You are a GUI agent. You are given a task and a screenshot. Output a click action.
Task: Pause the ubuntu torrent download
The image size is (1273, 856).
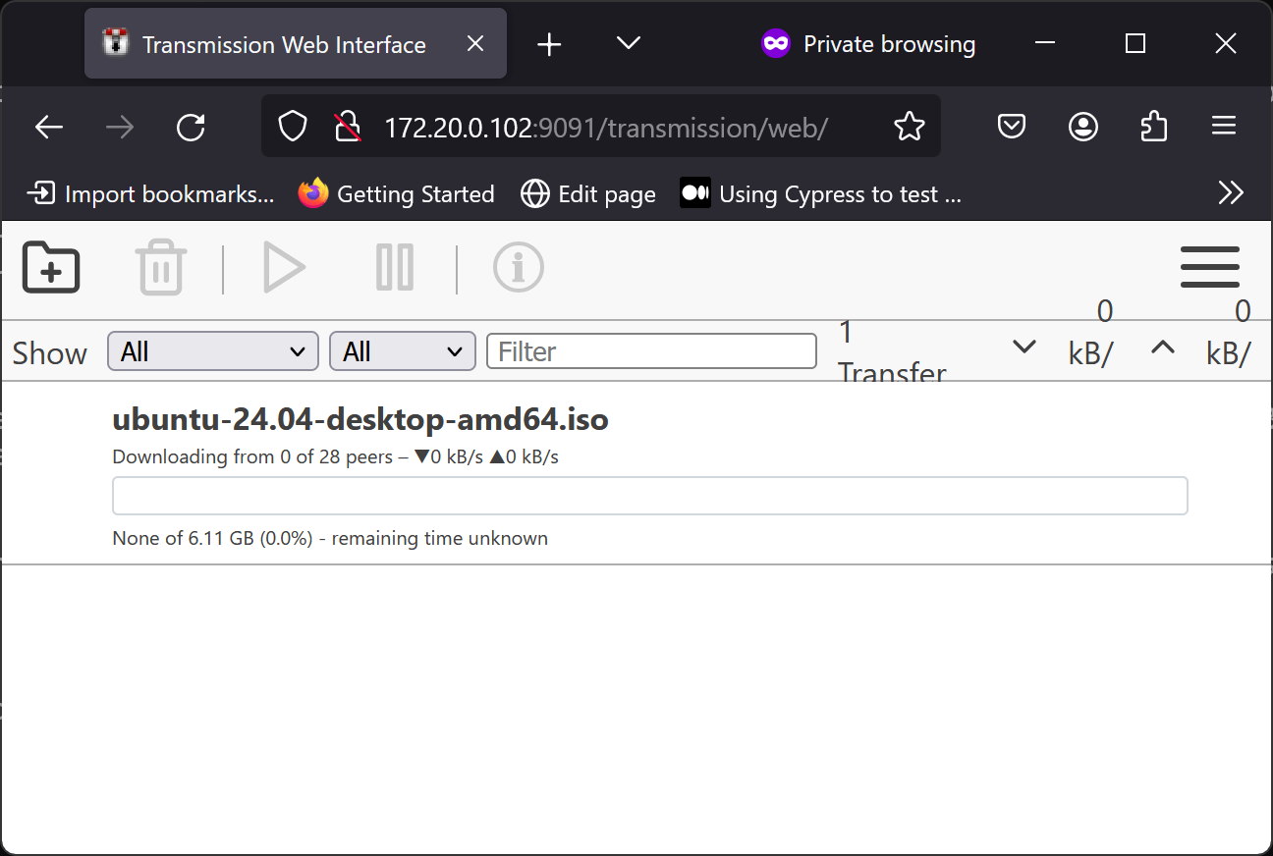[x=394, y=267]
